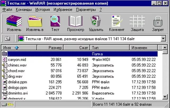Open the История menu
The height and width of the screenshot is (108, 170).
(43, 9)
